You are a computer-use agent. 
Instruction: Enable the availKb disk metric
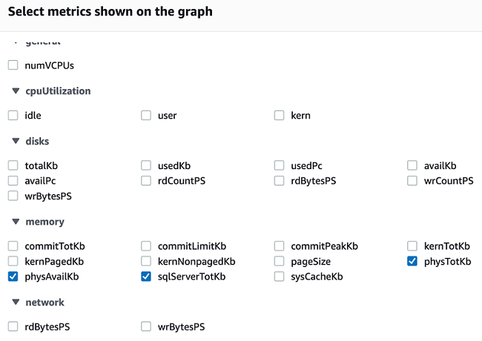(412, 165)
